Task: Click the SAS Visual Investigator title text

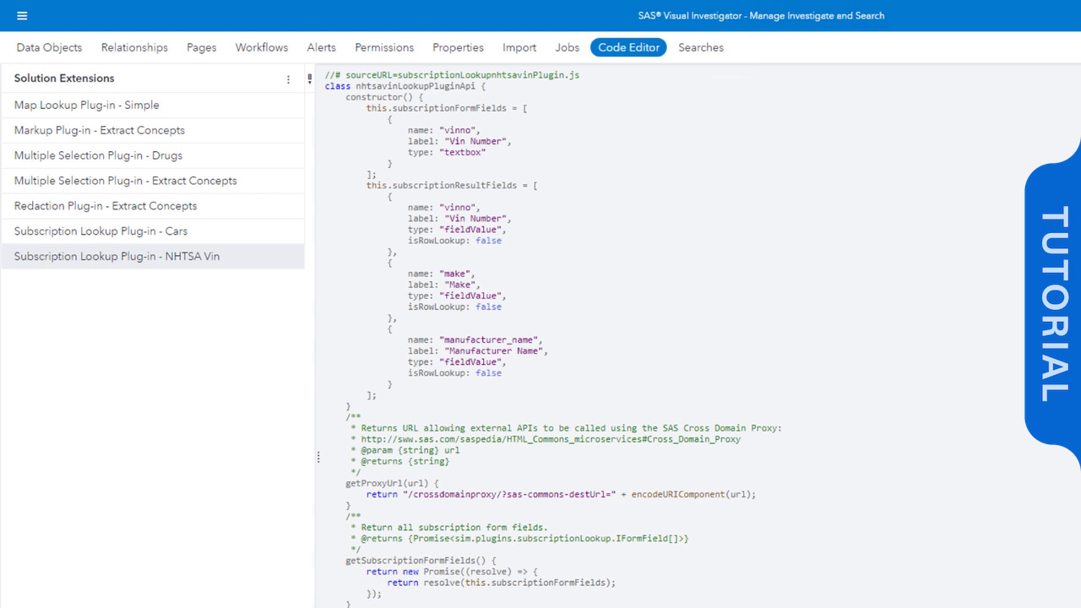Action: (x=761, y=15)
